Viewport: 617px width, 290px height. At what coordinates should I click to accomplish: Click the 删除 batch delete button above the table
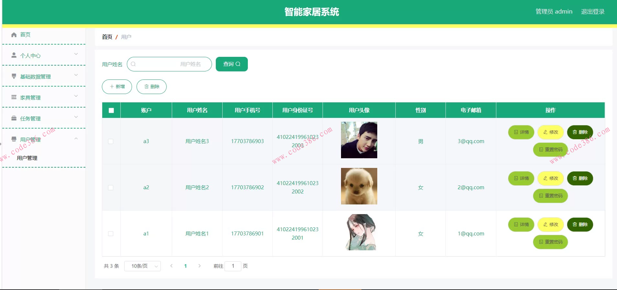pos(151,87)
